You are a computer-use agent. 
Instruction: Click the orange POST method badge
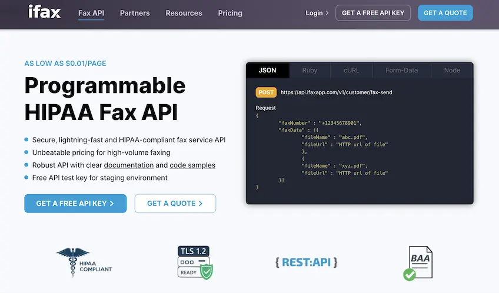(x=266, y=92)
